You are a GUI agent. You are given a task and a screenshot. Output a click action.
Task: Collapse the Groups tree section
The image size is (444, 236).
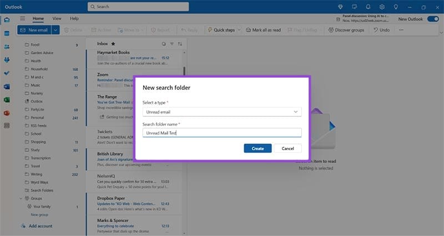[x=21, y=198]
